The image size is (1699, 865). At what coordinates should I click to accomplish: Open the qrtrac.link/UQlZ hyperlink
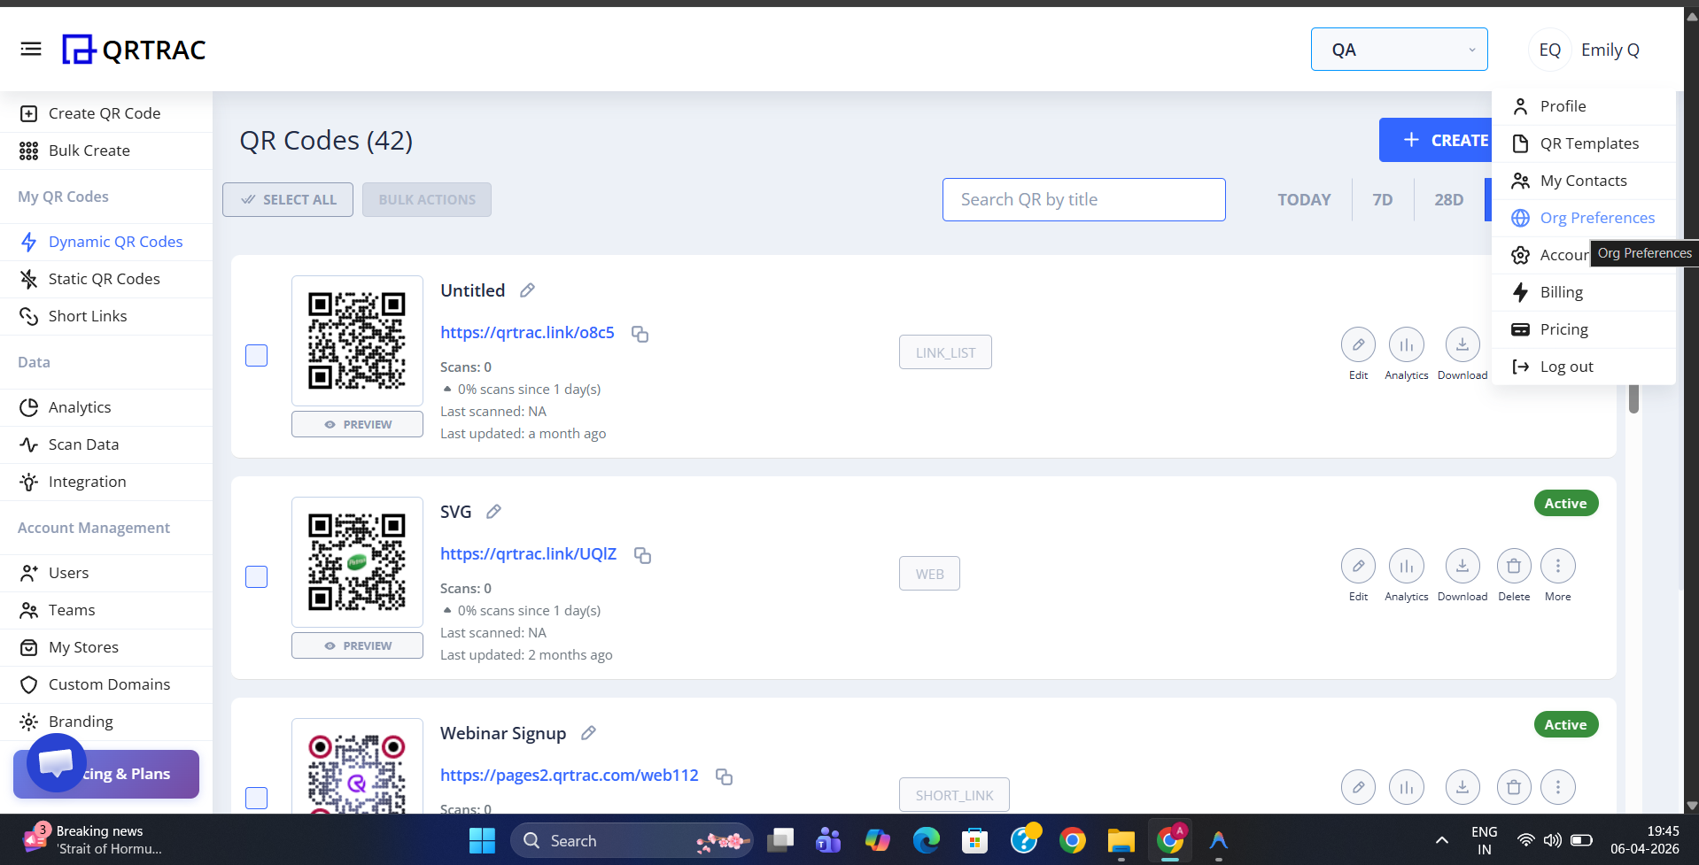pyautogui.click(x=528, y=553)
